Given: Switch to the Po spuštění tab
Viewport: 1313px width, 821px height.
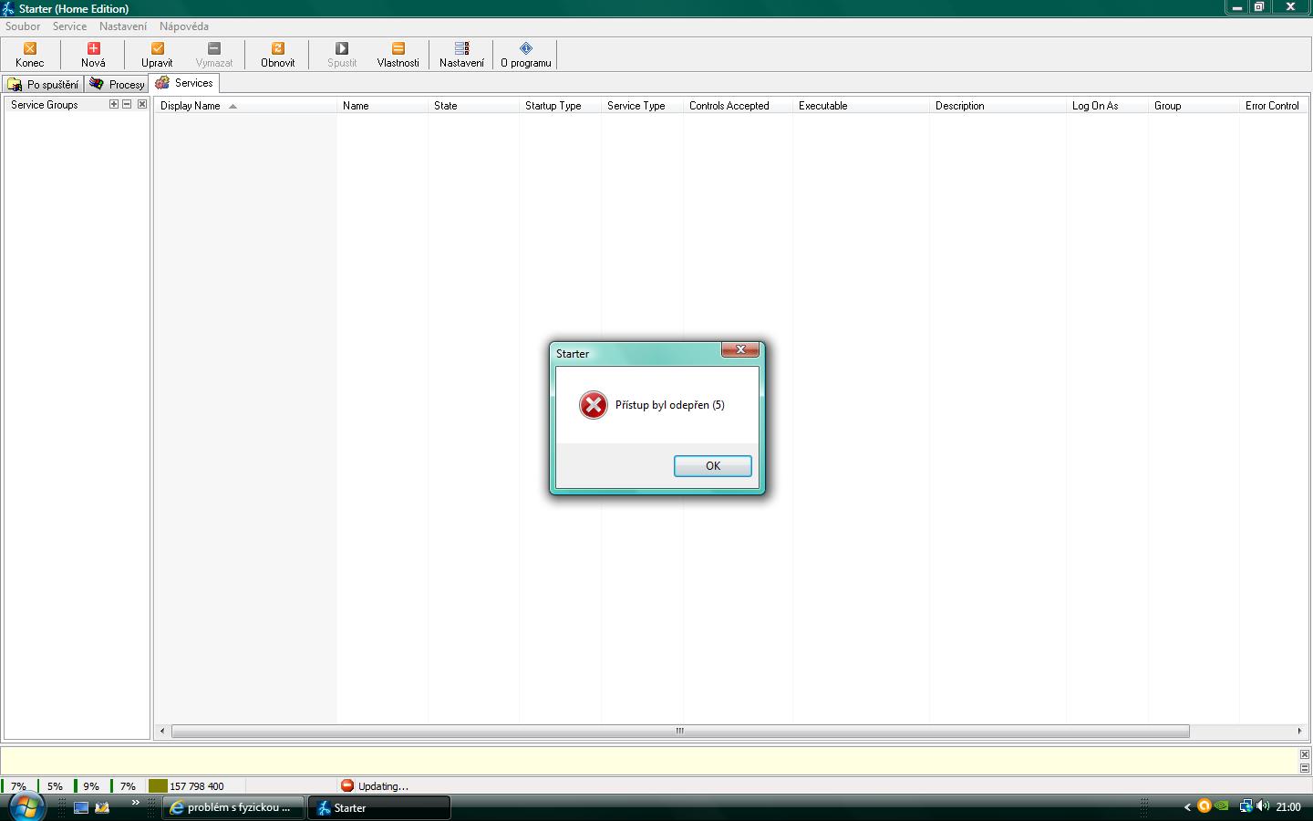Looking at the screenshot, I should [x=43, y=84].
